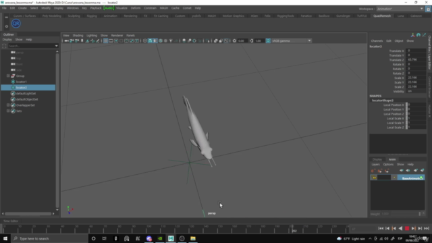The width and height of the screenshot is (432, 243).
Task: Toggle workspace lock icon at top right
Action: pyautogui.click(x=428, y=9)
